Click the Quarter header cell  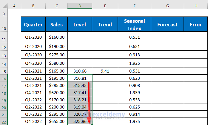[33, 25]
